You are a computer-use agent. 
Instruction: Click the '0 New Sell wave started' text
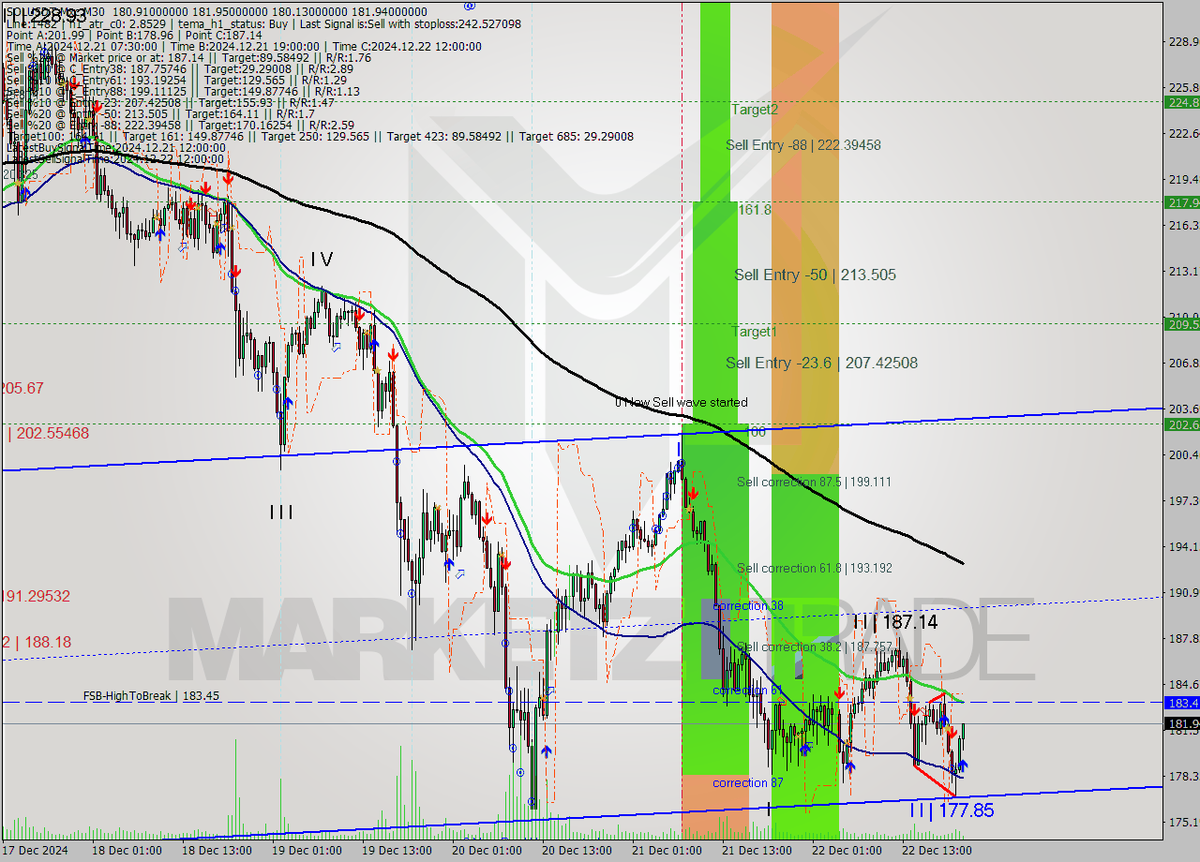coord(682,402)
